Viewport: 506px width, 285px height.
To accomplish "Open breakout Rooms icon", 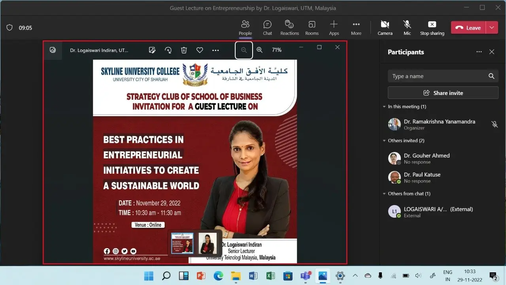I will click(312, 28).
